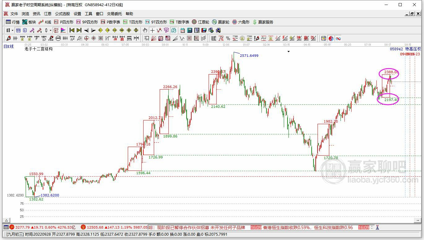Open the 江恩轮 Gann wheel
The height and width of the screenshot is (240, 424).
click(x=201, y=22)
